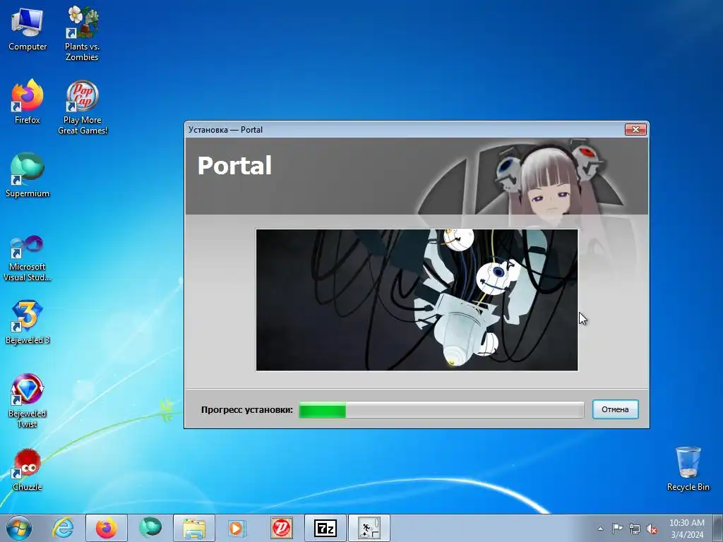The image size is (723, 542).
Task: Open Firefox desktop shortcut
Action: click(28, 102)
